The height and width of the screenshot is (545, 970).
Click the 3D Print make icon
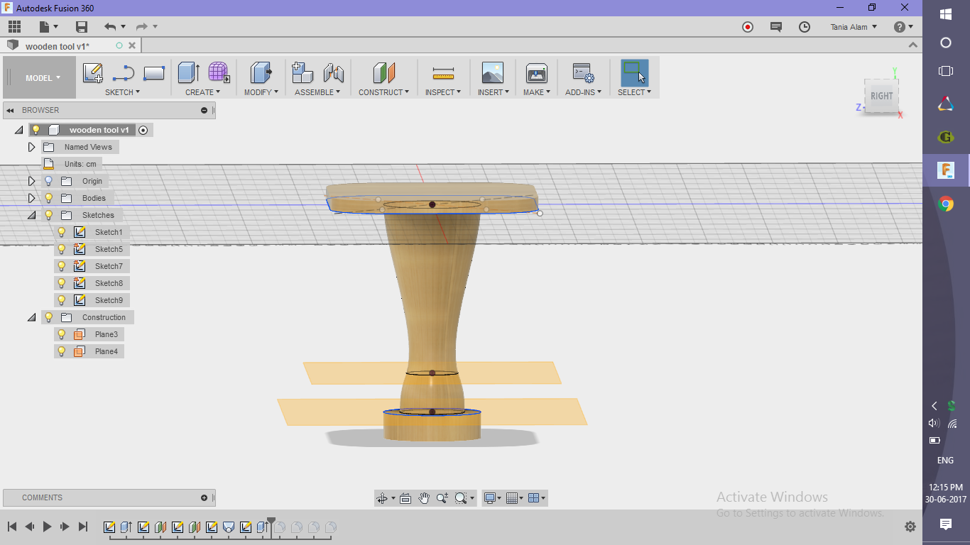point(536,73)
